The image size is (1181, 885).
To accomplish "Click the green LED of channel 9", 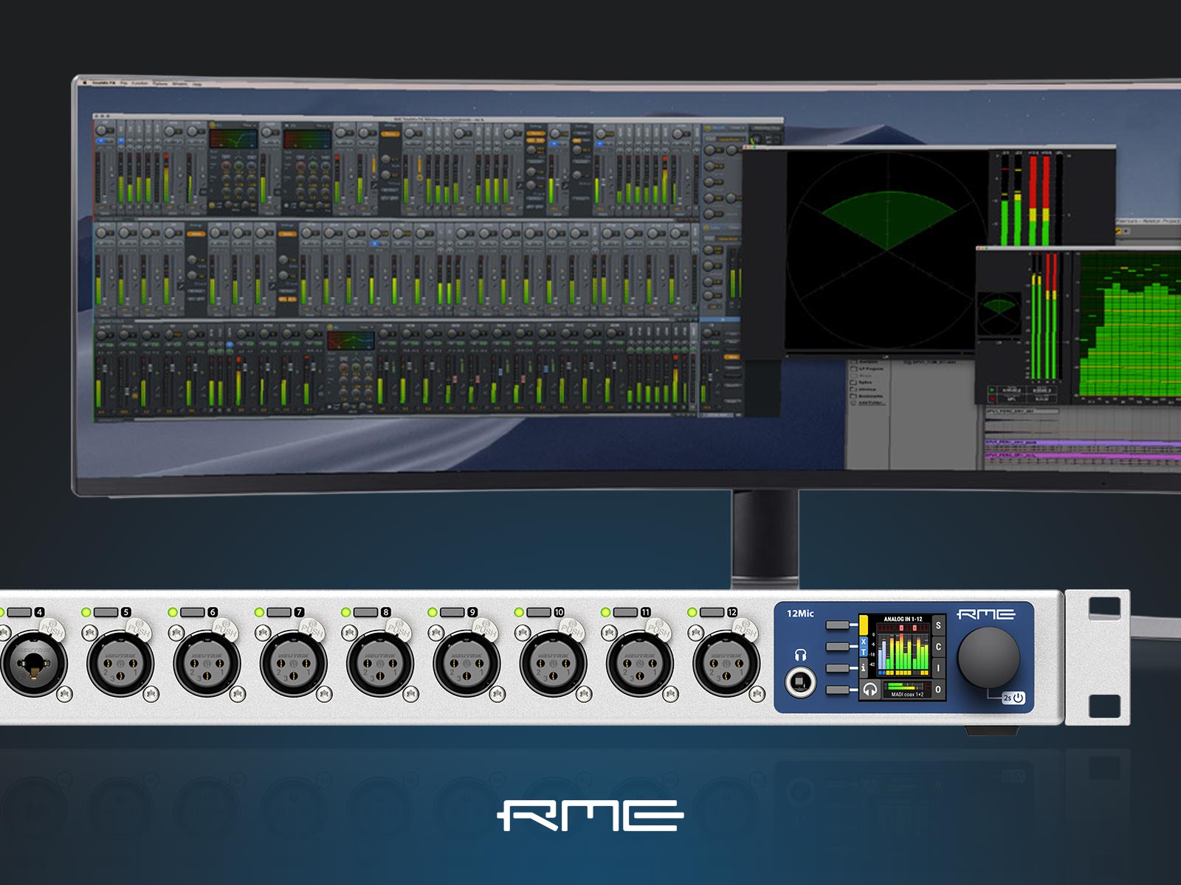I will pyautogui.click(x=433, y=612).
